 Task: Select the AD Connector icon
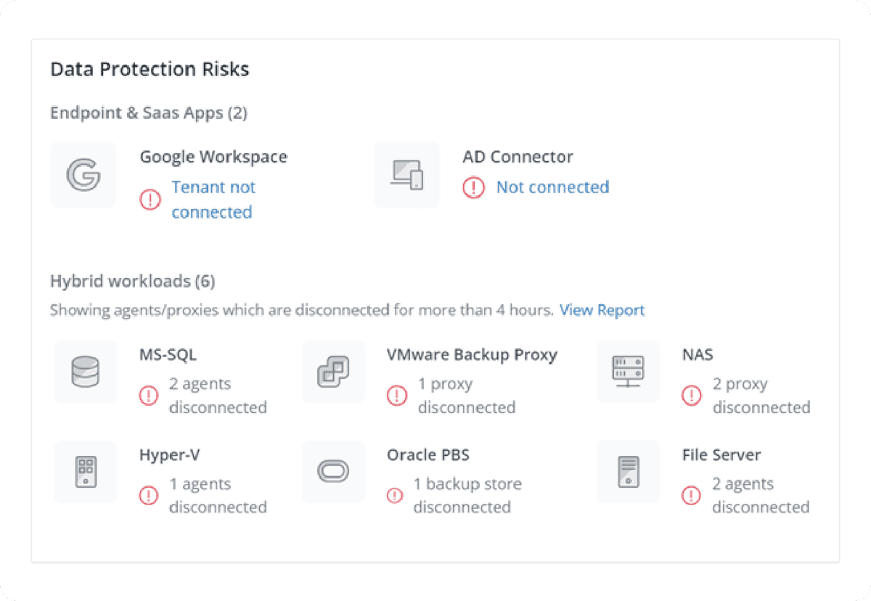tap(406, 174)
